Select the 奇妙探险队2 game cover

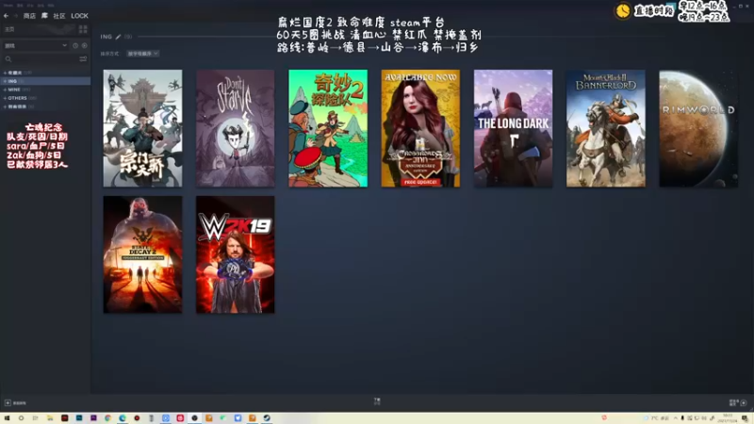pos(328,128)
